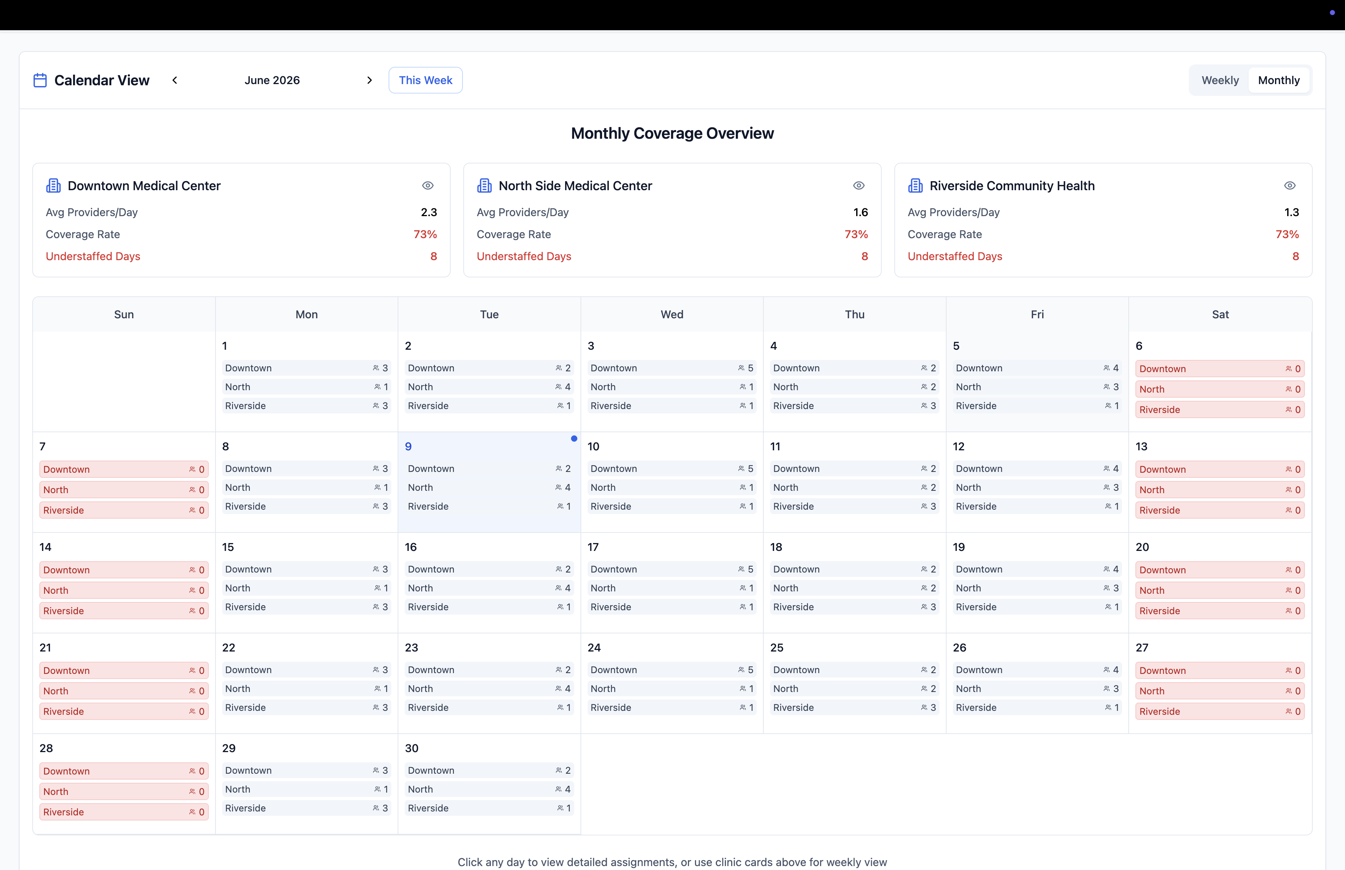Open day 1 in the calendar
This screenshot has width=1345, height=870.
306,381
